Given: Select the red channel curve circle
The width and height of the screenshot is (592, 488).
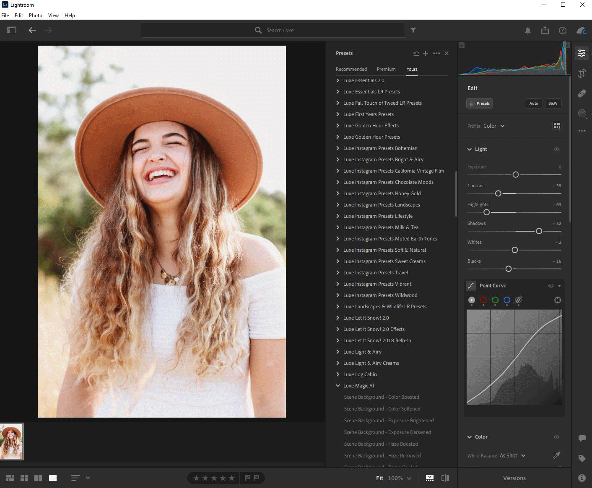Looking at the screenshot, I should 483,300.
